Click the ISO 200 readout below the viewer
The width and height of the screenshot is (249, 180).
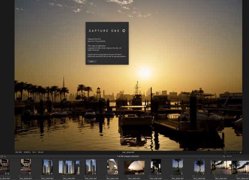tap(18, 152)
